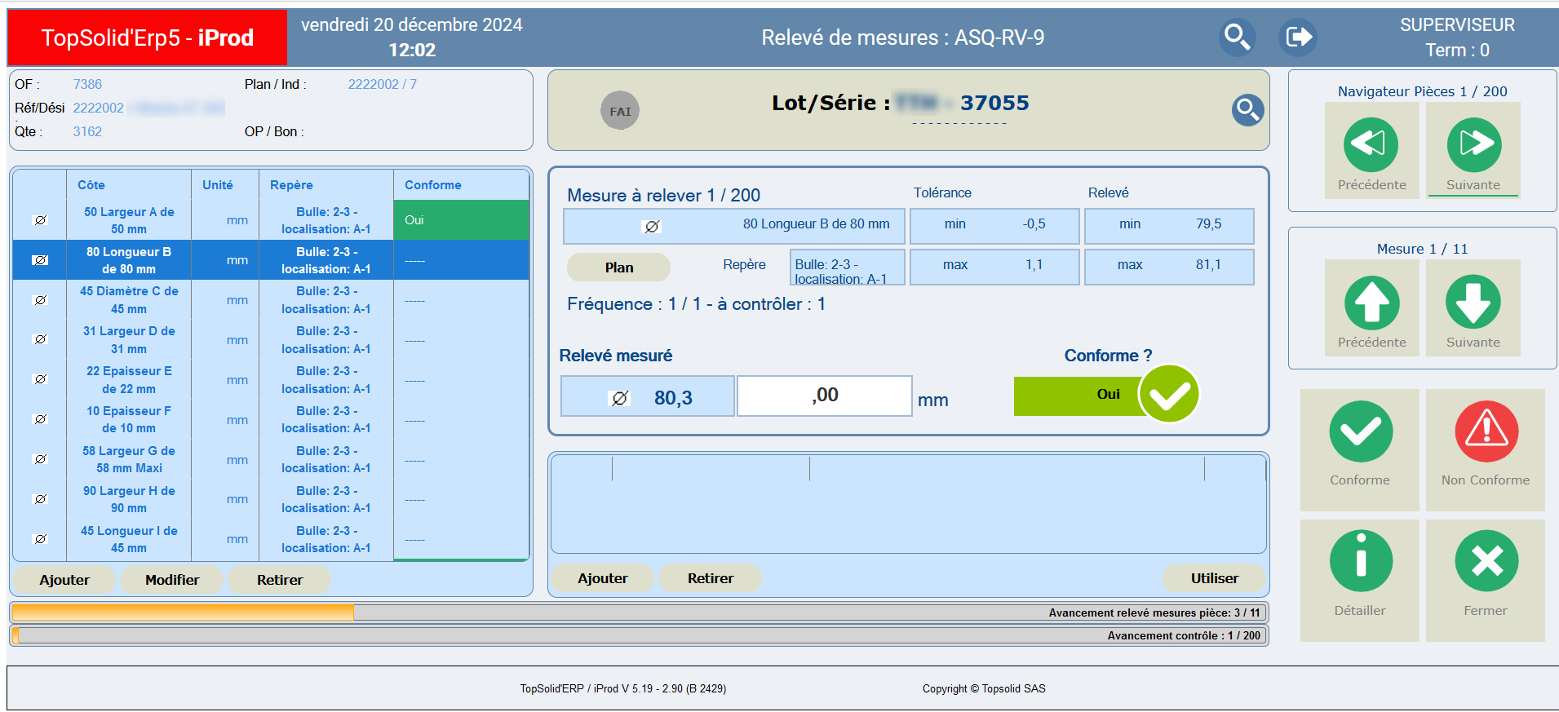Click the Plan button

coord(618,268)
